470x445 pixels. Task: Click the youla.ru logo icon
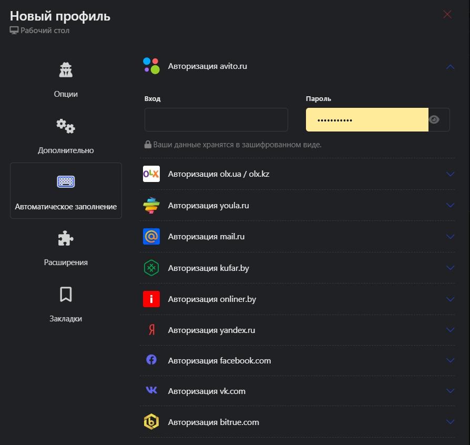(x=151, y=206)
